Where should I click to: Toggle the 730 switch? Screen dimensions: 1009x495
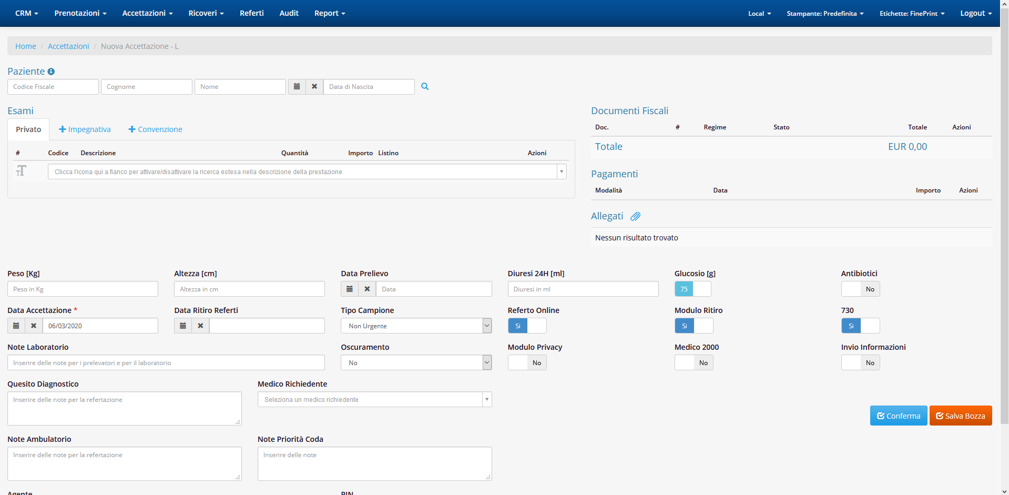[861, 326]
